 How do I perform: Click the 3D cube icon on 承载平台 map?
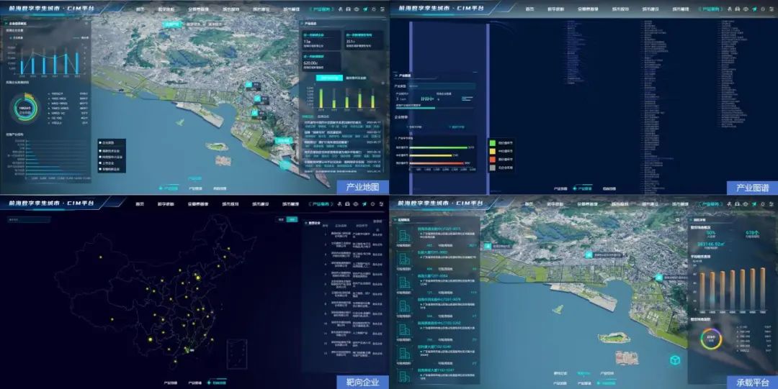click(x=675, y=360)
